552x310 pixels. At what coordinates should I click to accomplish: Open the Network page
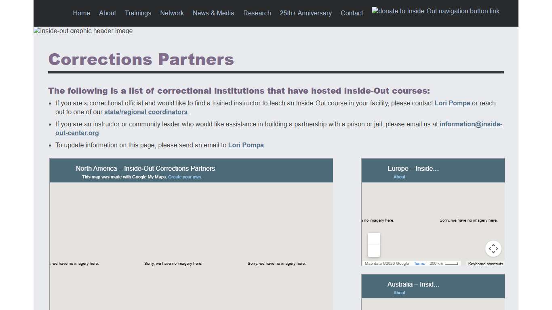point(172,13)
